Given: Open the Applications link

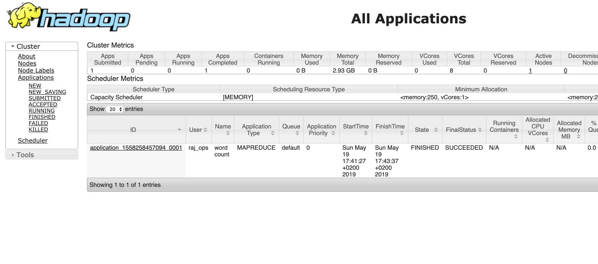Looking at the screenshot, I should (x=36, y=78).
